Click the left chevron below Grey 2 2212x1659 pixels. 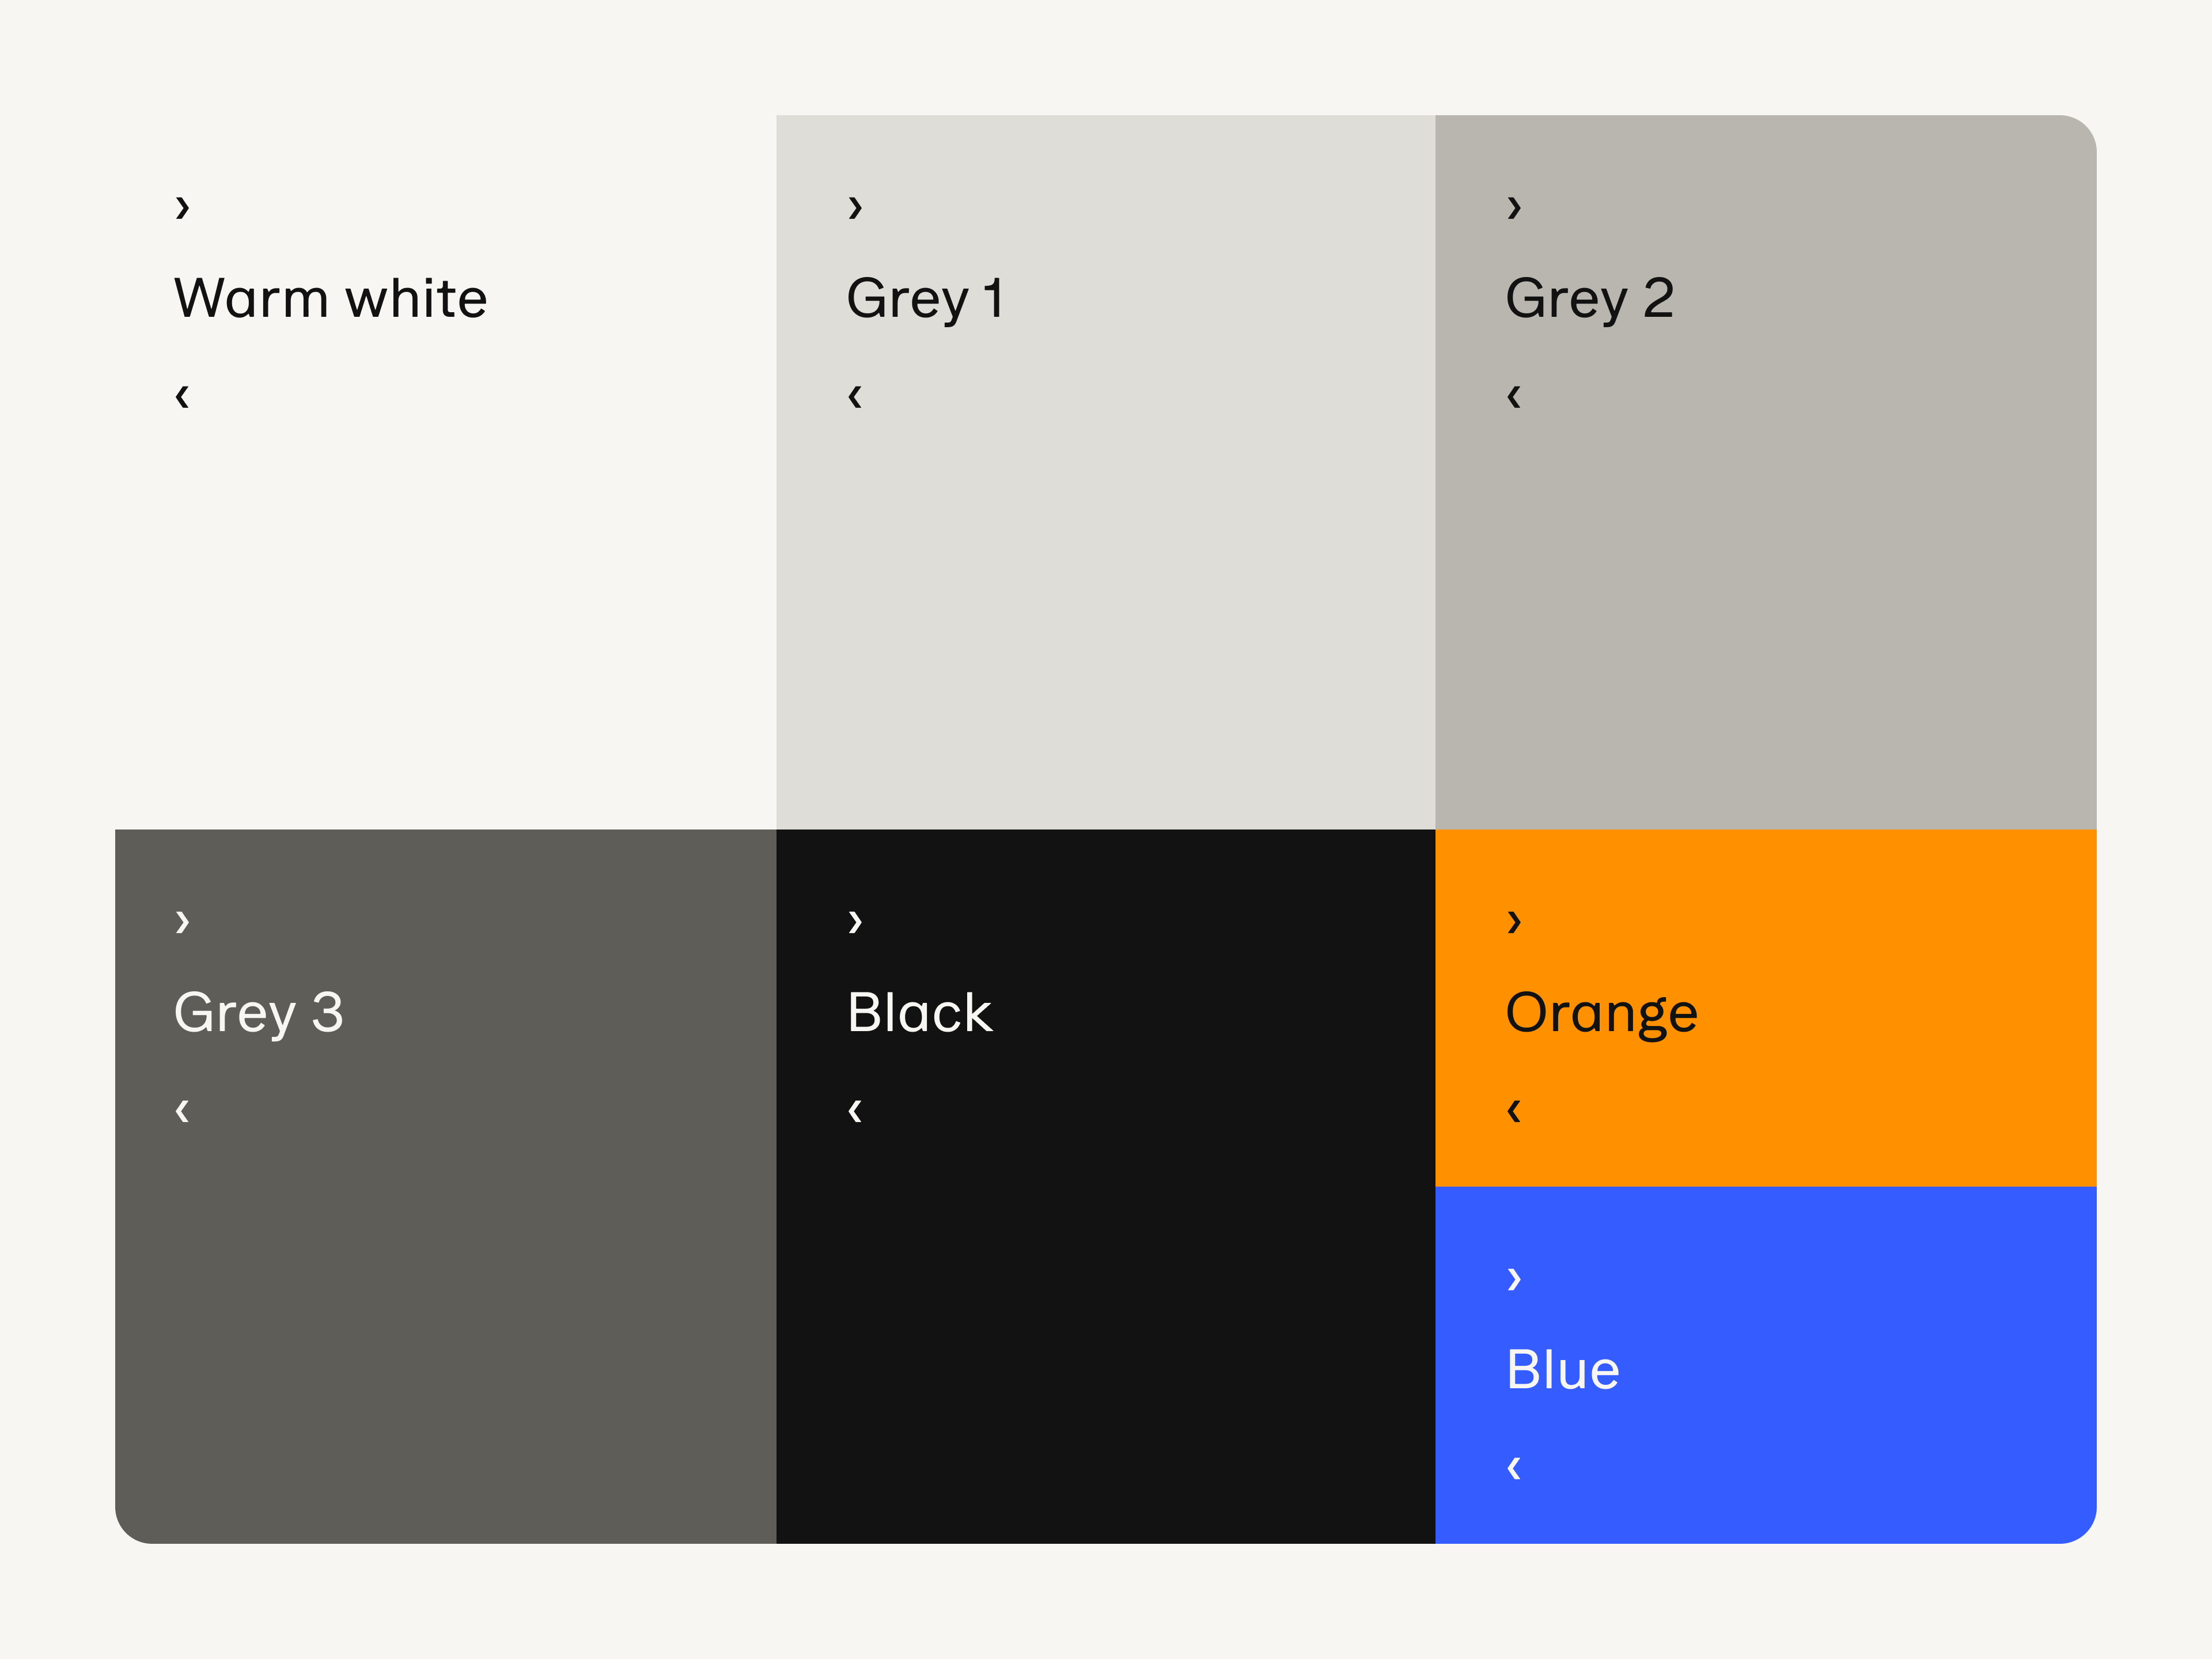(x=1513, y=397)
